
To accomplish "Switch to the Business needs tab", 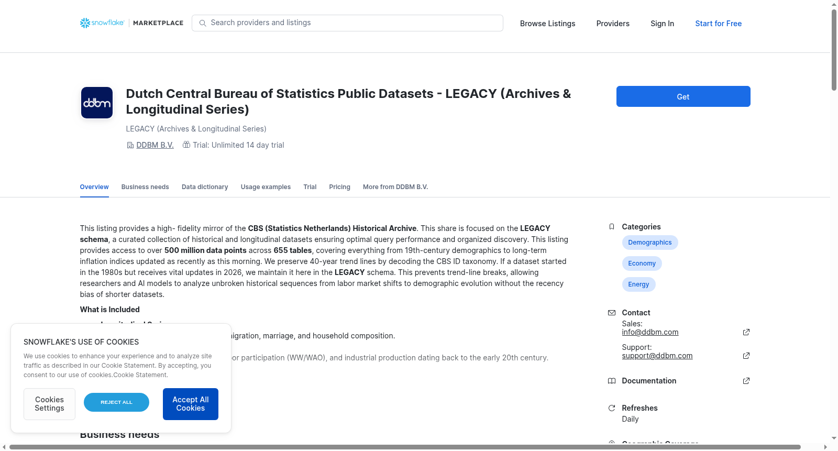I will [145, 187].
